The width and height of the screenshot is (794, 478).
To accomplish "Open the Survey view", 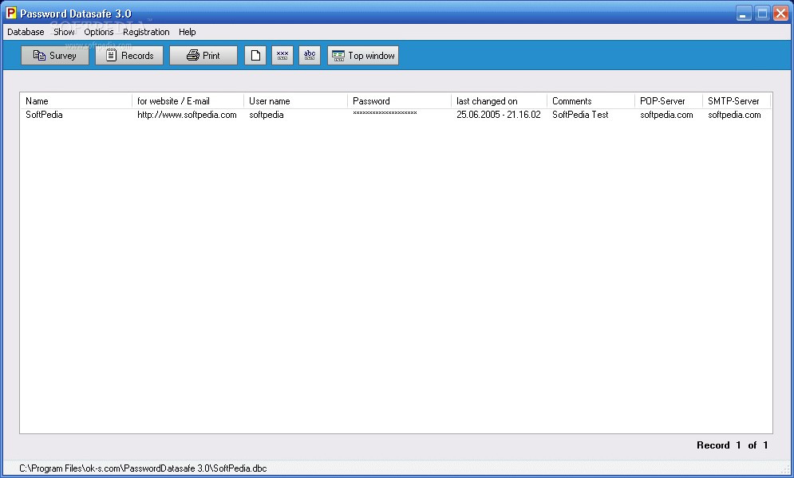I will (55, 56).
